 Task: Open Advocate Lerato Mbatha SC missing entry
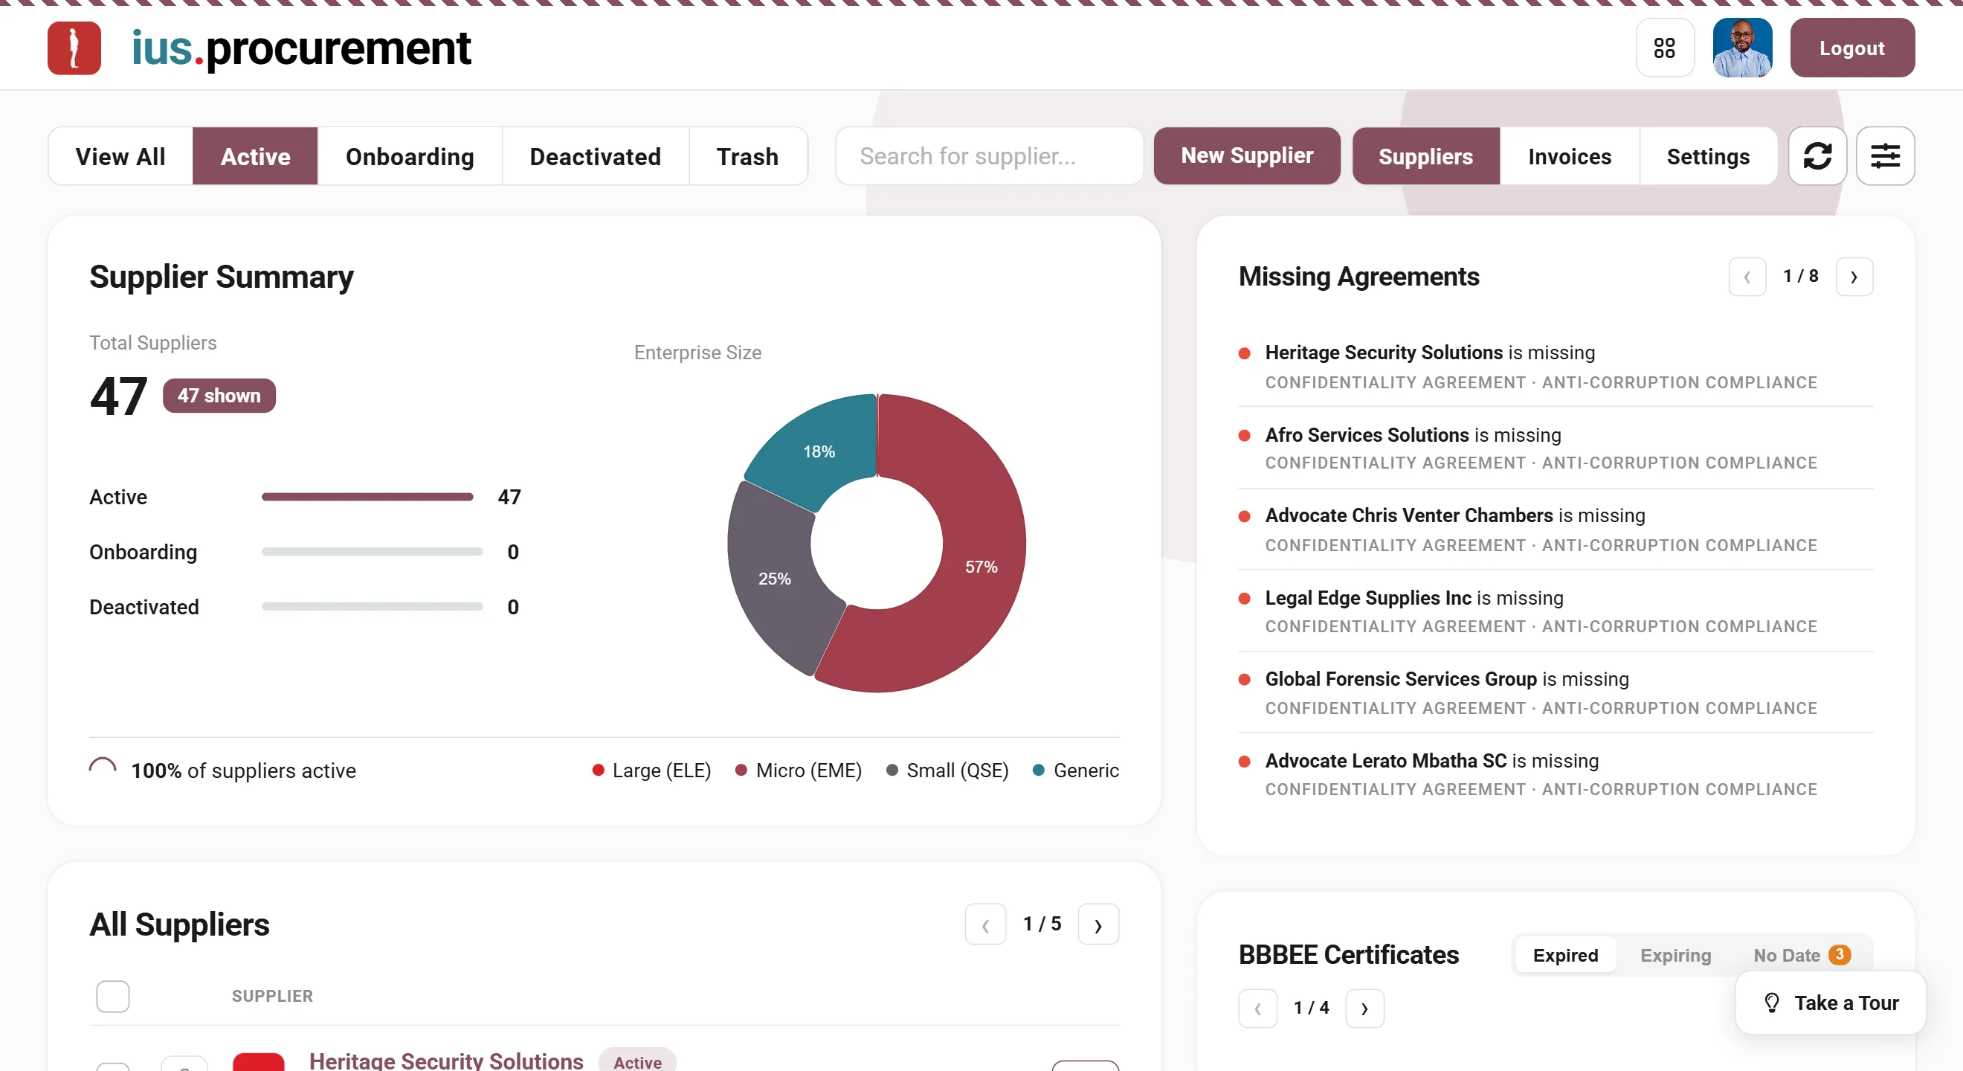(1556, 773)
